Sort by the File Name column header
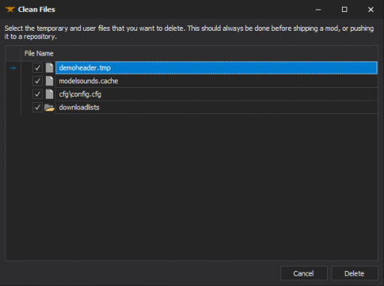 click(x=199, y=53)
